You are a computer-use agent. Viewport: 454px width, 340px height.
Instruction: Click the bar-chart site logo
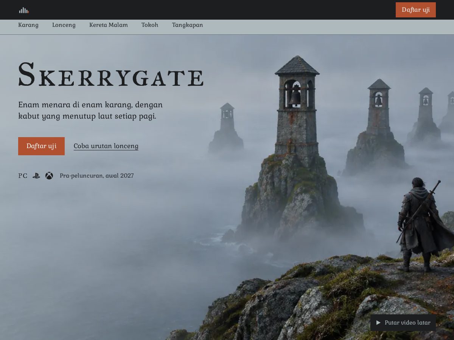[x=24, y=10]
